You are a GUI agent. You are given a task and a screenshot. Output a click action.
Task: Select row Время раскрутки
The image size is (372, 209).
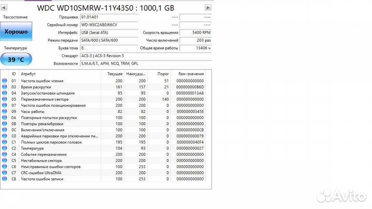(x=103, y=87)
